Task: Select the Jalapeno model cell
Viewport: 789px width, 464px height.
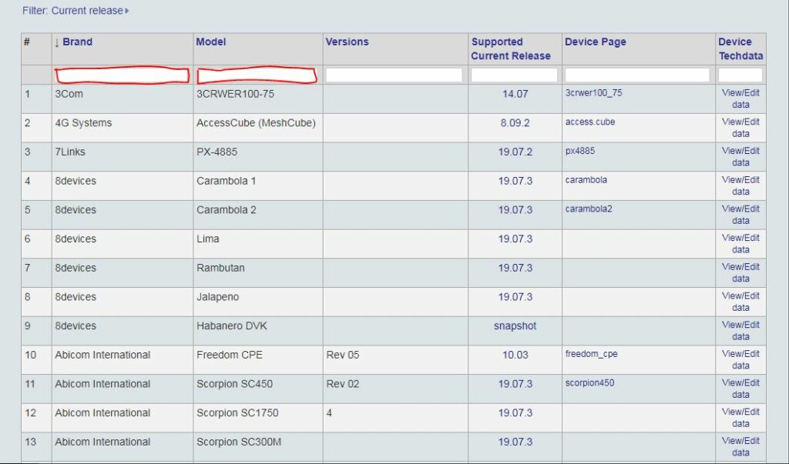Action: pyautogui.click(x=258, y=302)
